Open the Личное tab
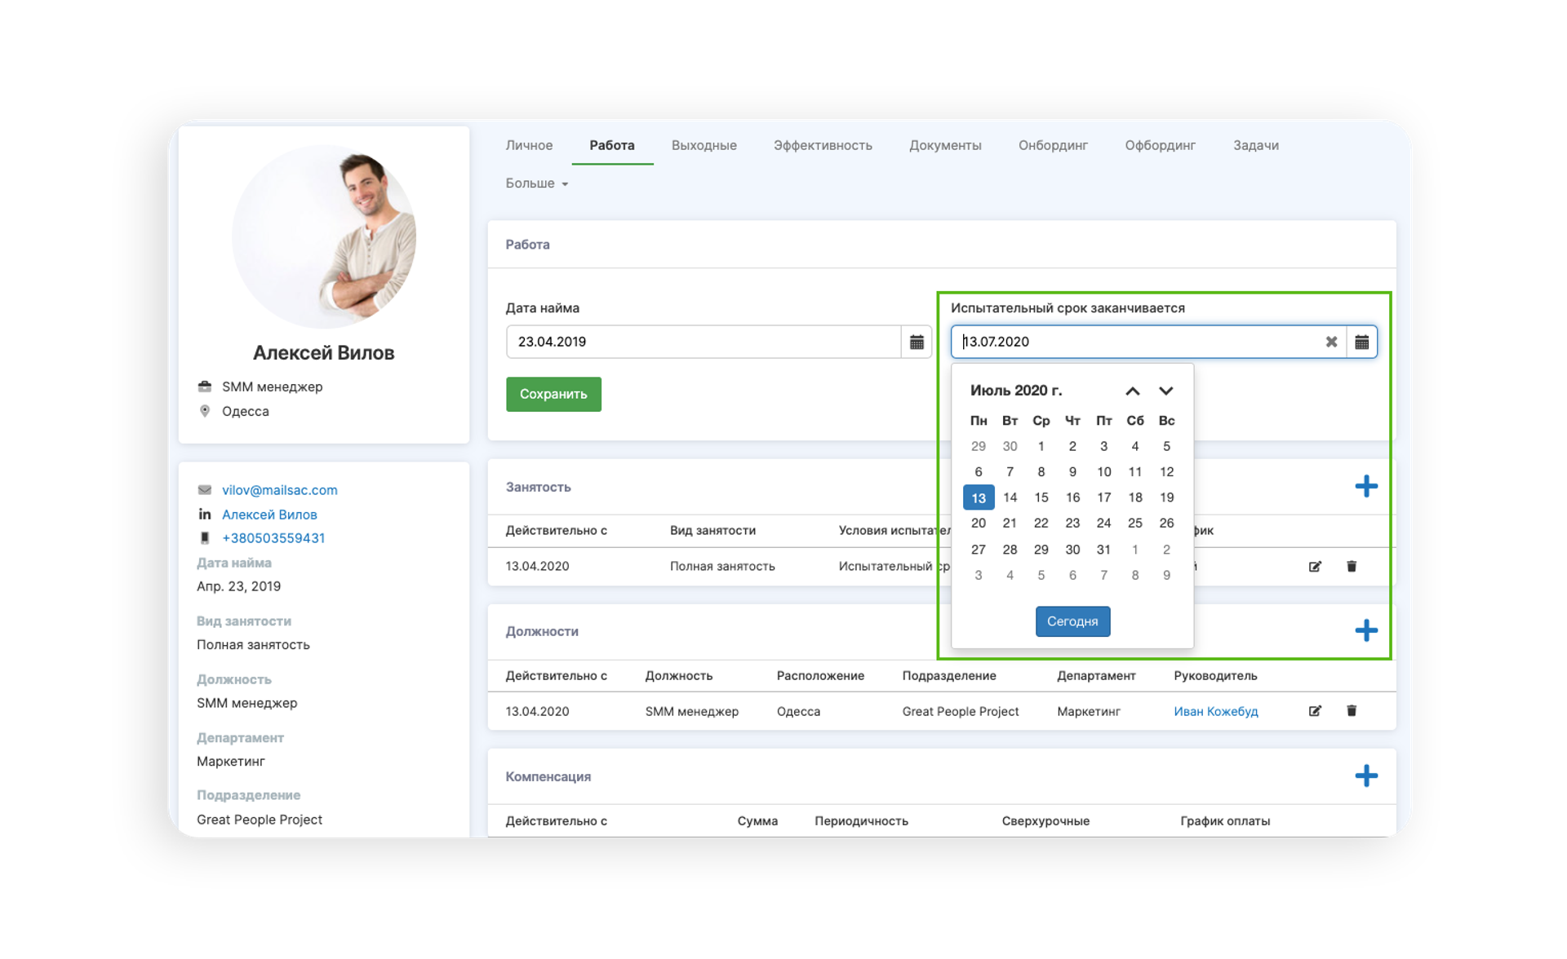Image resolution: width=1567 pixels, height=959 pixels. [529, 145]
